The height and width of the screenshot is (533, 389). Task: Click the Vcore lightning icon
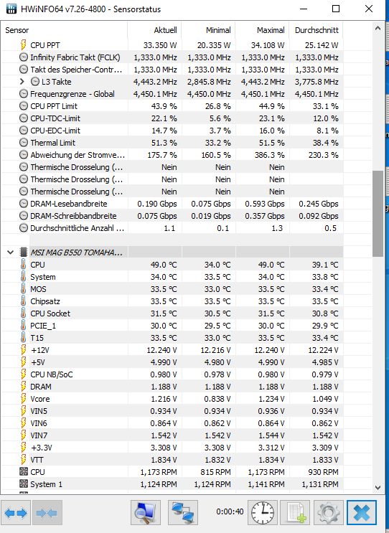click(x=23, y=399)
